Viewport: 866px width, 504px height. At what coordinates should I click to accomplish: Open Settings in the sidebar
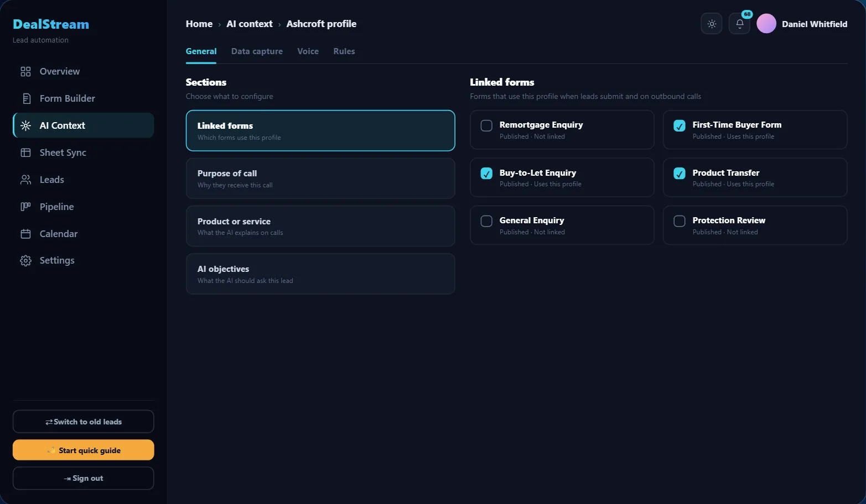[x=84, y=260]
